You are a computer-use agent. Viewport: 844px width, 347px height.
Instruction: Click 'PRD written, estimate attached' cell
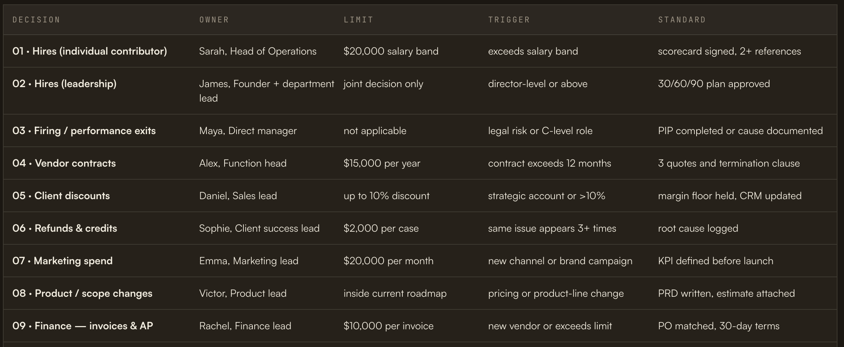726,293
